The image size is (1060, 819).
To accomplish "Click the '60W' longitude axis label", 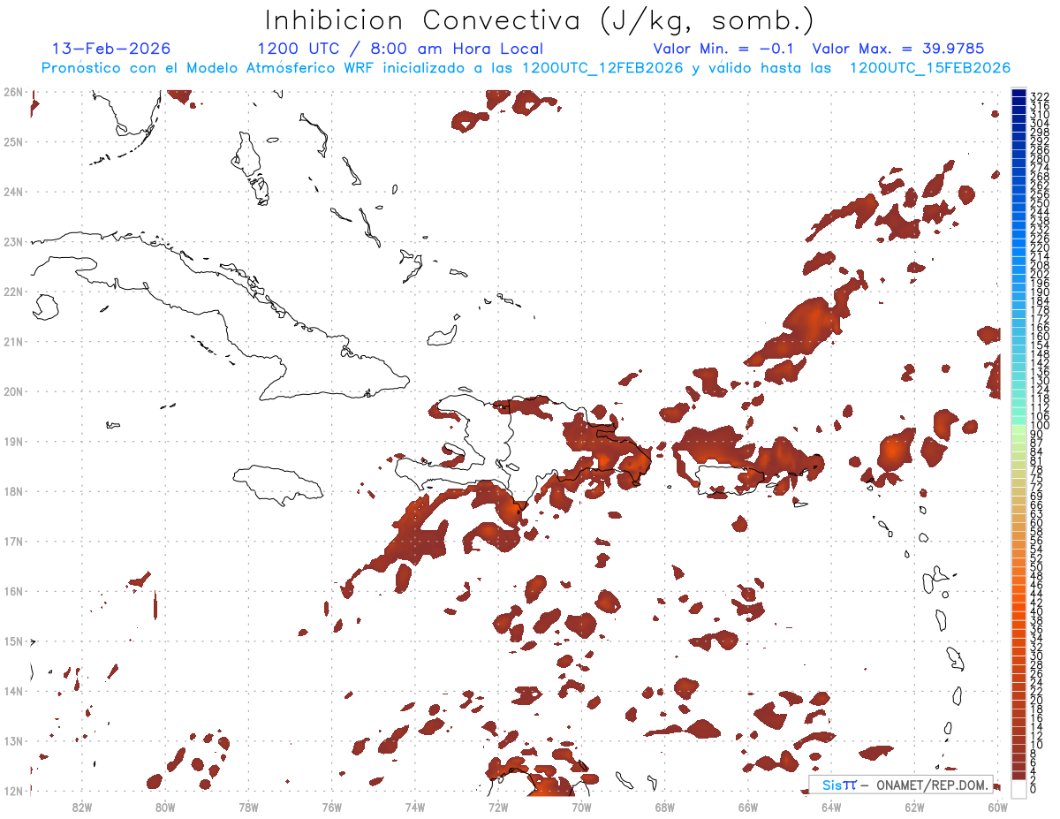I will [x=998, y=806].
